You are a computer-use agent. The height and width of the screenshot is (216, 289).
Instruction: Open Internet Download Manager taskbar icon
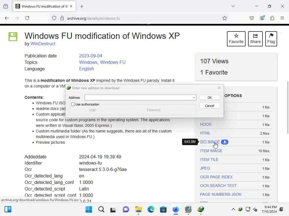click(x=201, y=209)
